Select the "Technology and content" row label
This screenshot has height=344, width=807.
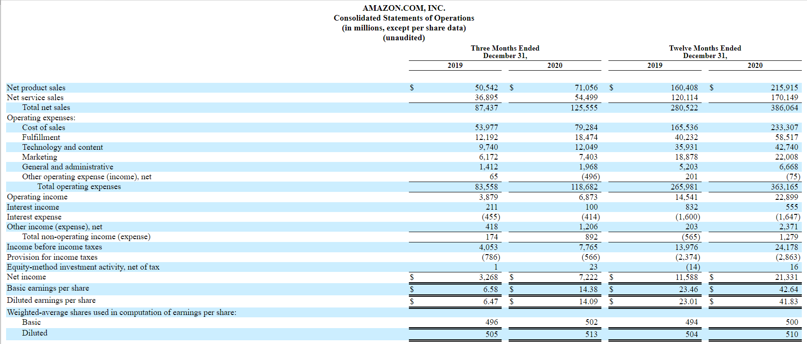(x=62, y=147)
